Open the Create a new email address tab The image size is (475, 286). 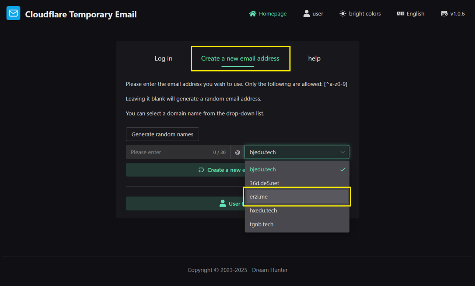(240, 59)
